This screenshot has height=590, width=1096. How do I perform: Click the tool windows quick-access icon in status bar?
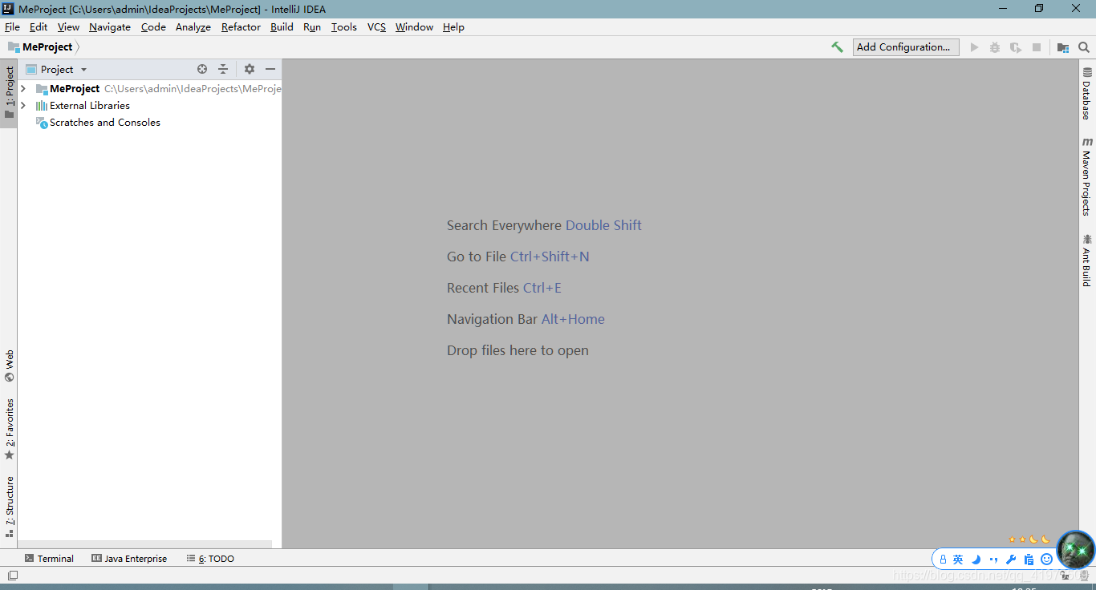point(12,576)
